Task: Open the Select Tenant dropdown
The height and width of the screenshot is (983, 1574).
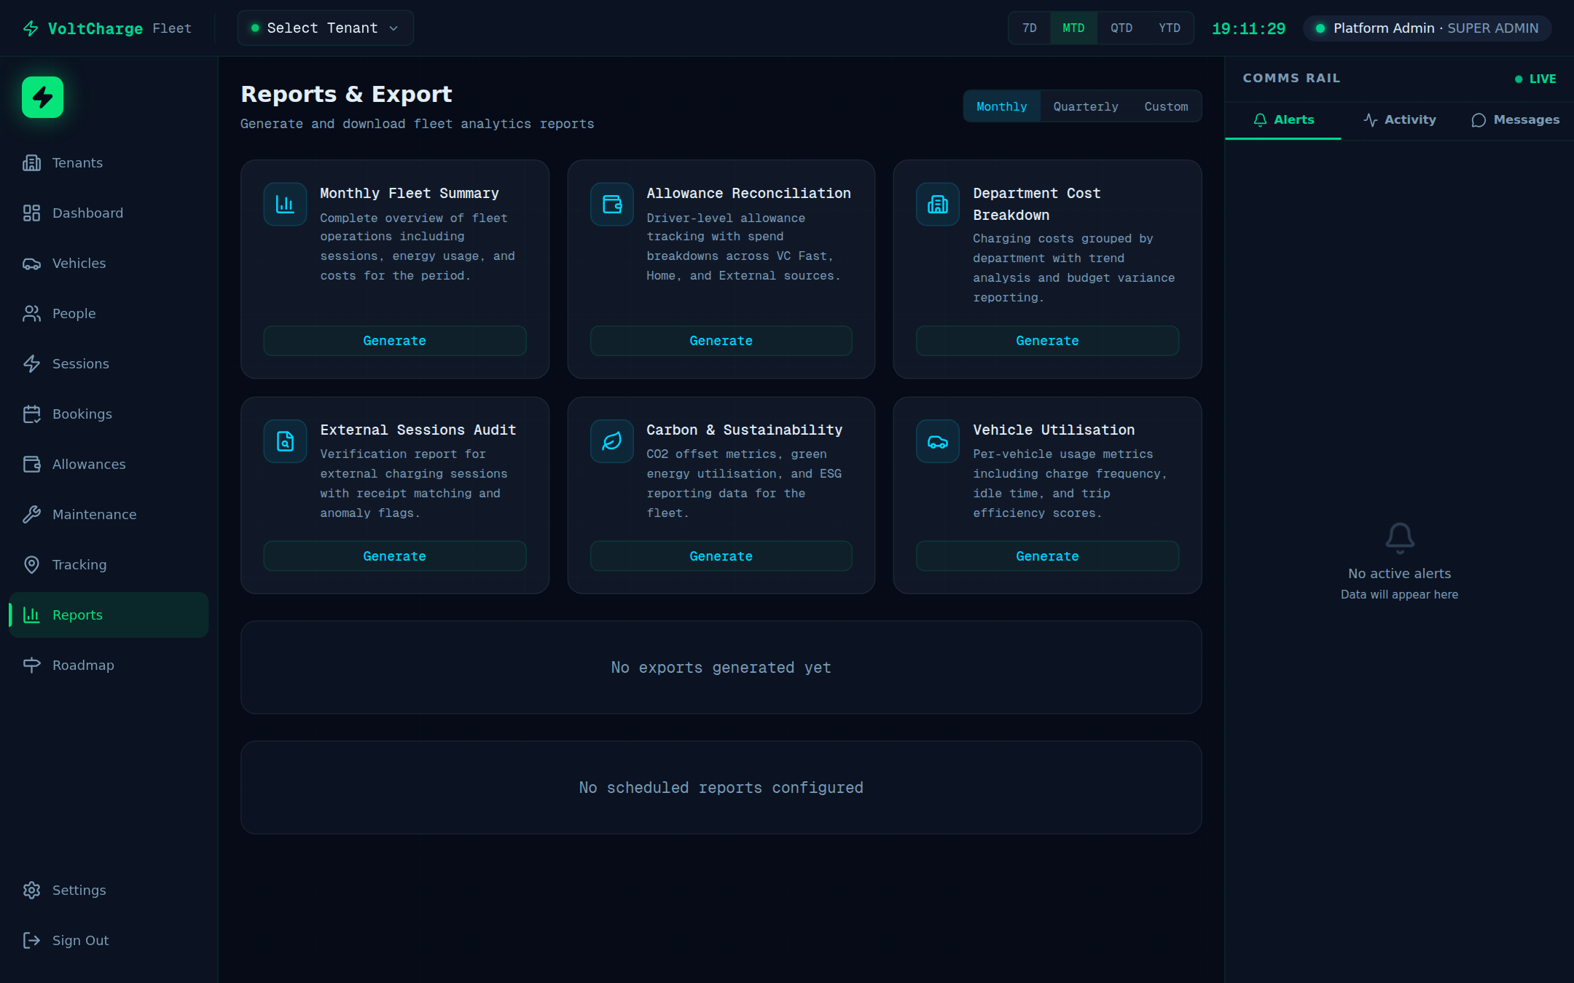Action: point(324,28)
